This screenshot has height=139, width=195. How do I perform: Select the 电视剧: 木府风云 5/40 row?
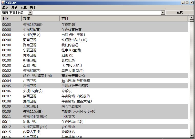click(95, 111)
